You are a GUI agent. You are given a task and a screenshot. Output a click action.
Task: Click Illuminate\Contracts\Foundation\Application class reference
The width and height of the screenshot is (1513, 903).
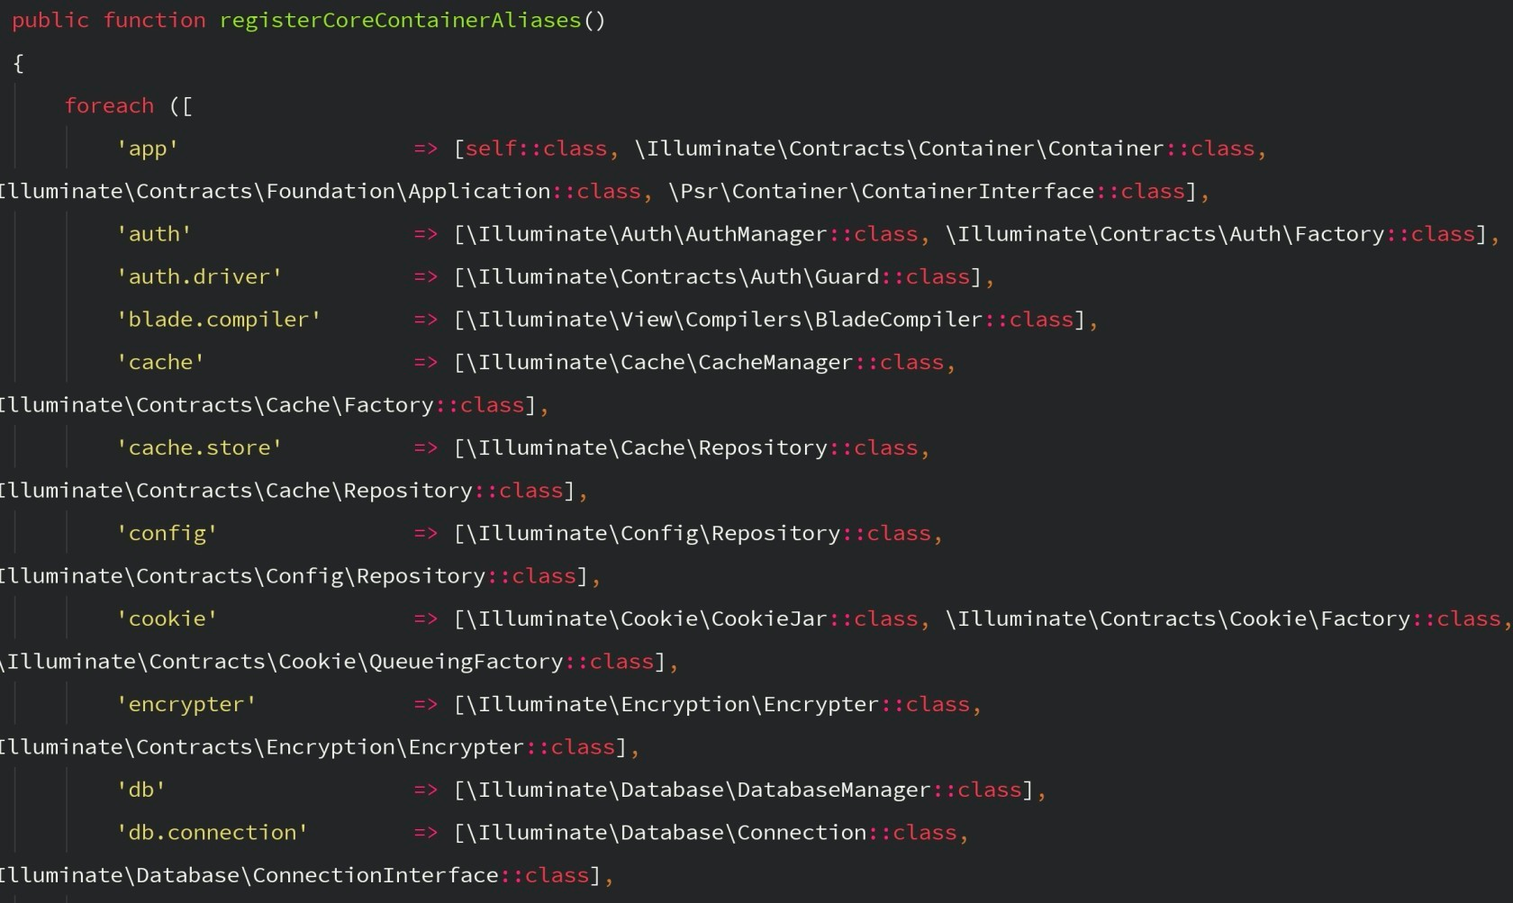[x=320, y=191]
